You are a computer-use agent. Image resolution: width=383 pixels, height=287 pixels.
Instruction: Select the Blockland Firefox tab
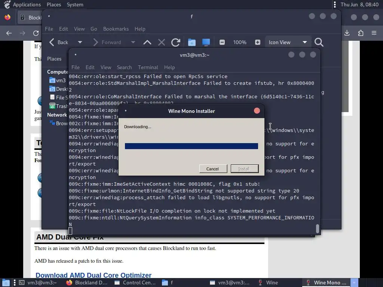30,17
